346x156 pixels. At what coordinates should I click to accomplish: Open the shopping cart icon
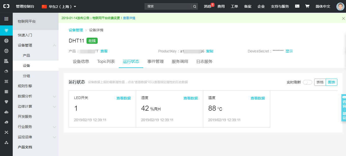307,6
